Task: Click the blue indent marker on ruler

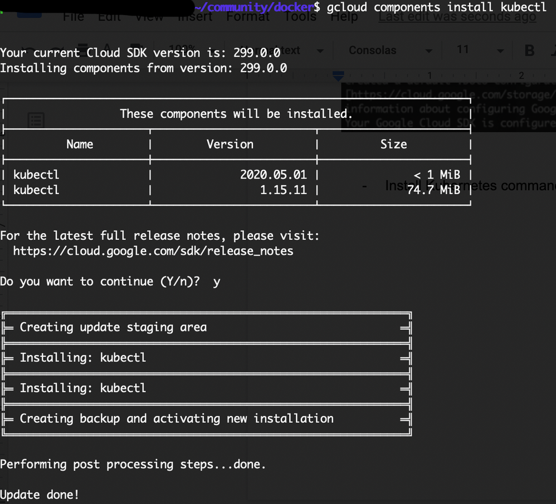Action: 338,75
